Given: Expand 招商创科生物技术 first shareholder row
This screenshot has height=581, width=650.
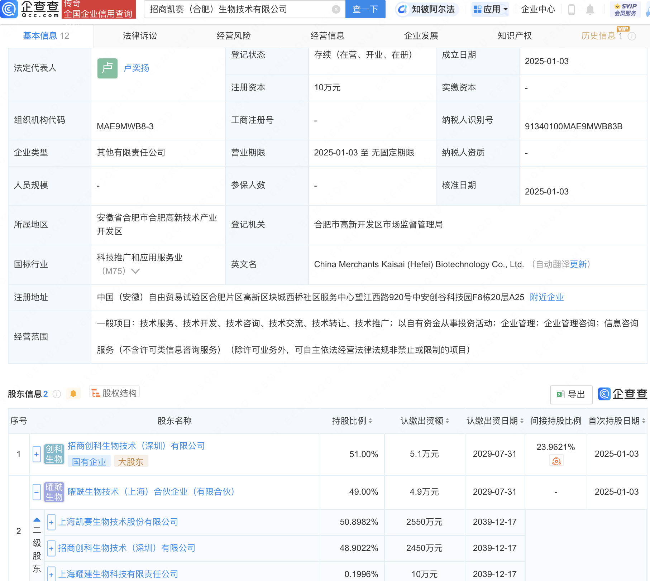Looking at the screenshot, I should 37,454.
